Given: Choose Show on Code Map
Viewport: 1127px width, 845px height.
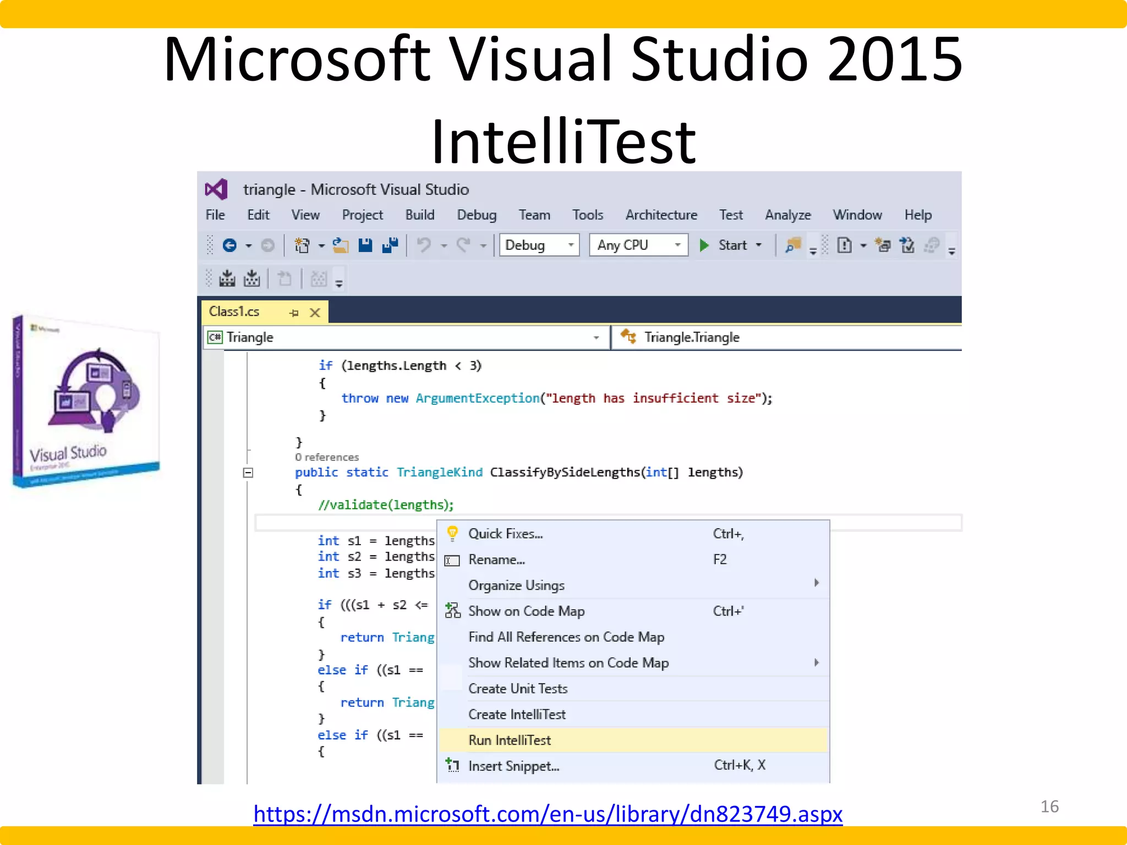Looking at the screenshot, I should (x=633, y=611).
